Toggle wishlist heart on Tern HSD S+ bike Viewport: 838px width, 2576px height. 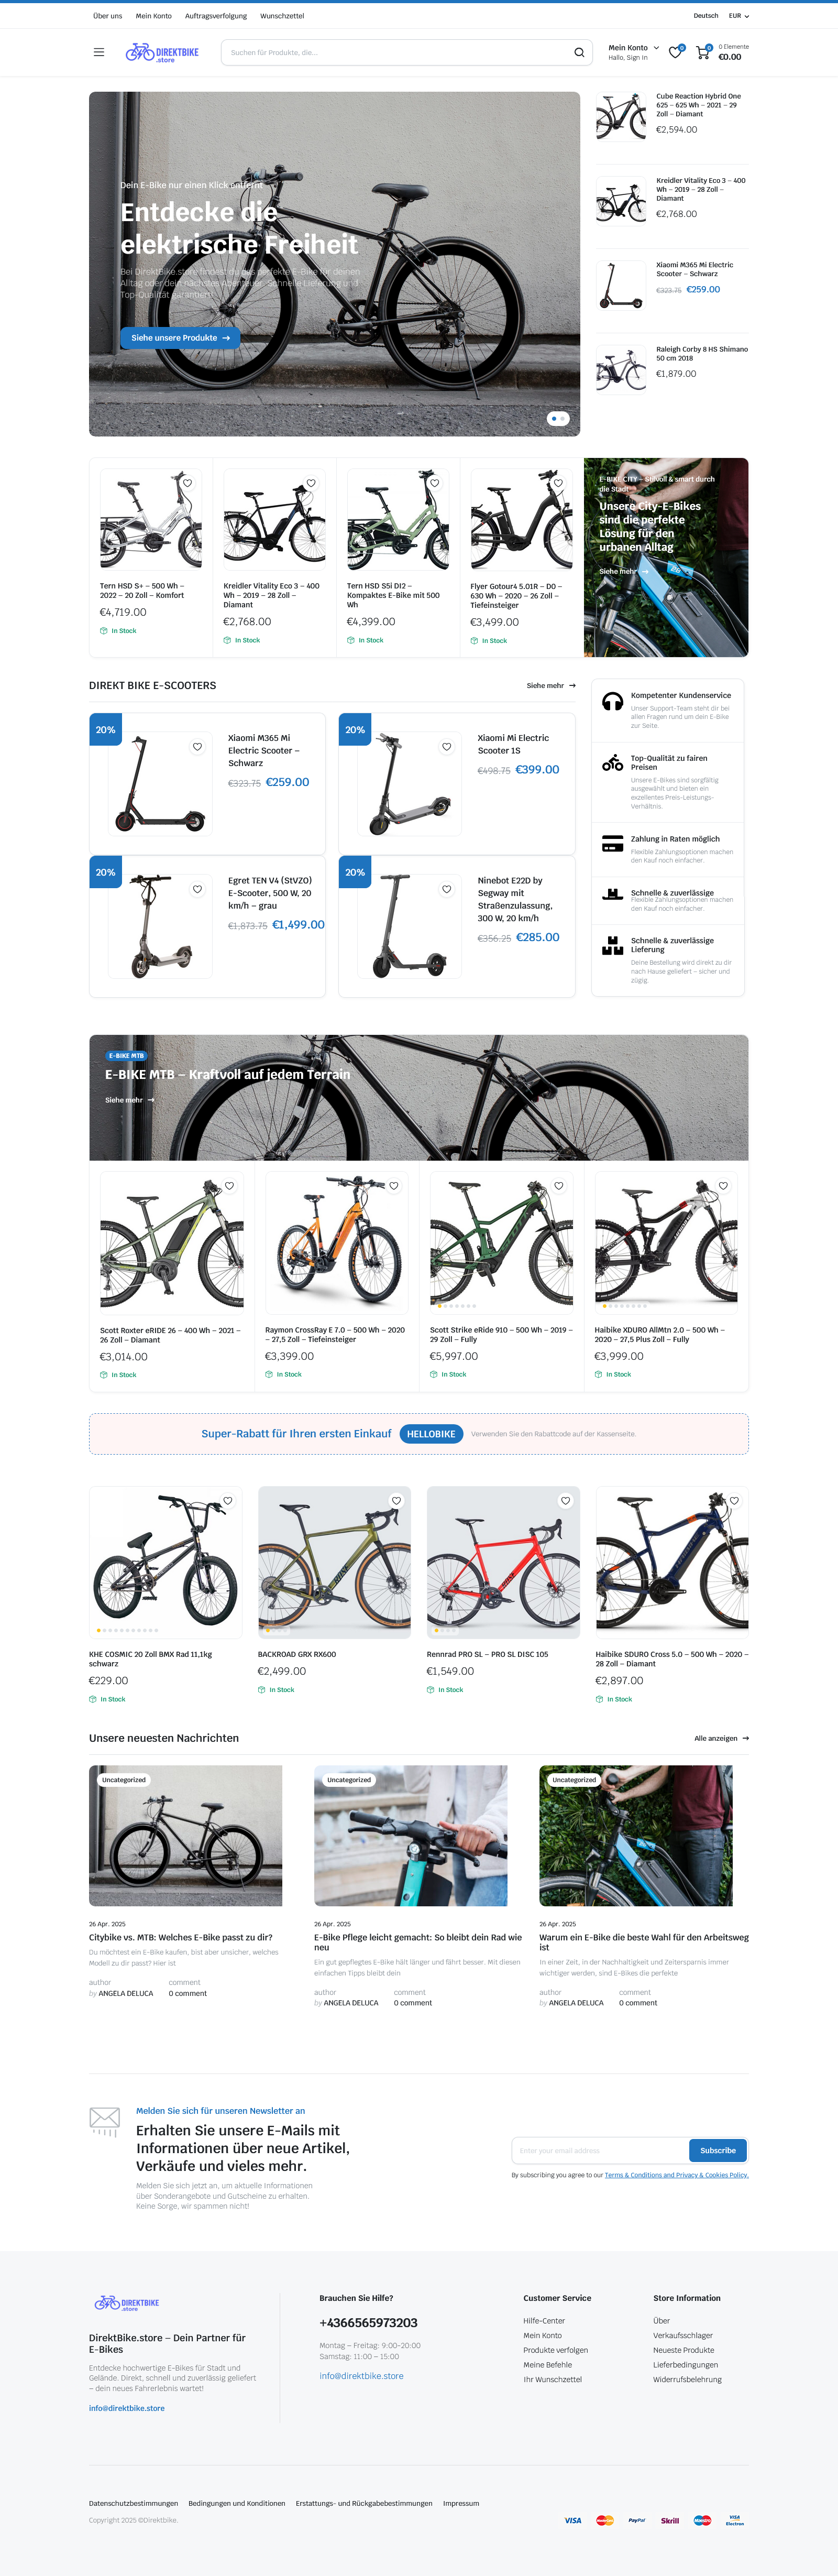[187, 483]
